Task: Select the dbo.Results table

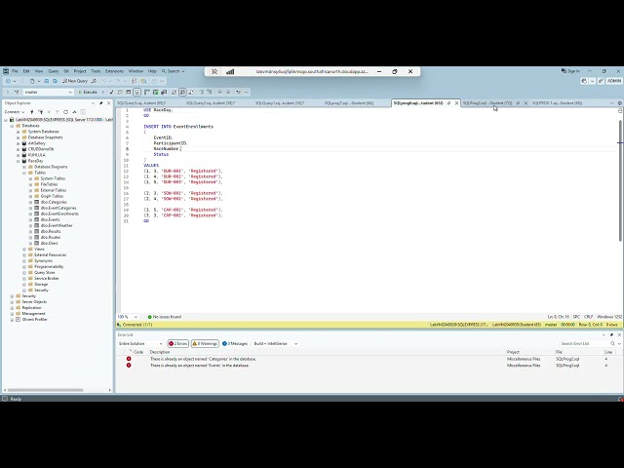Action: coord(51,231)
